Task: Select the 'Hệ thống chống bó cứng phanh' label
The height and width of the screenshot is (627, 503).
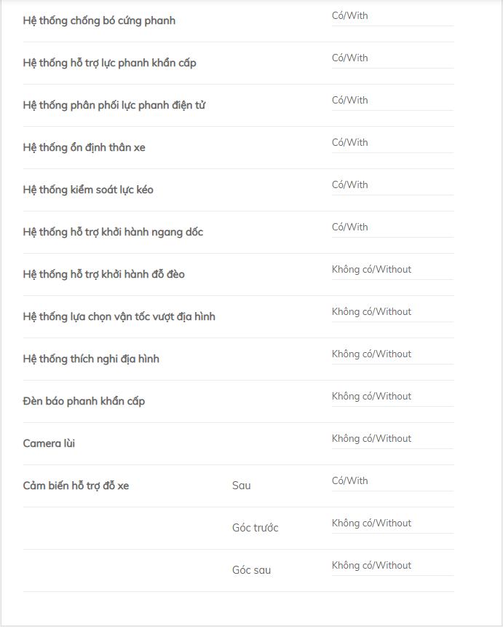Action: point(99,21)
